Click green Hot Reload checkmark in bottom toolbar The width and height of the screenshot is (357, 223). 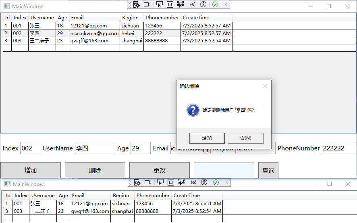[216, 182]
